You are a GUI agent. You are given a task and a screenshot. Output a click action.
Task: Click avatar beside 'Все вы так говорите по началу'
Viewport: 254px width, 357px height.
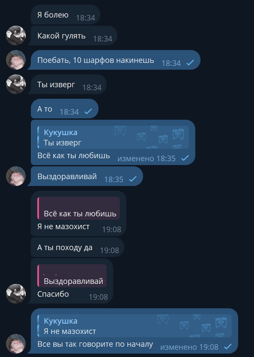(16, 344)
